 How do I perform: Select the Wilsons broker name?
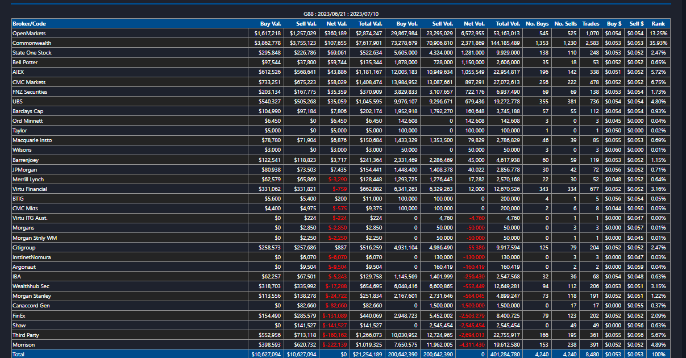click(22, 150)
